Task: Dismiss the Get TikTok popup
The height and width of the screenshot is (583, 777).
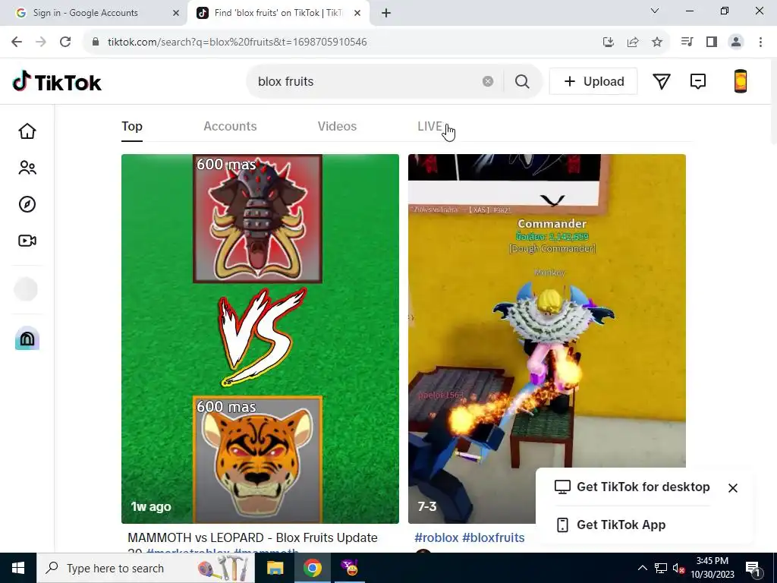Action: click(x=733, y=488)
